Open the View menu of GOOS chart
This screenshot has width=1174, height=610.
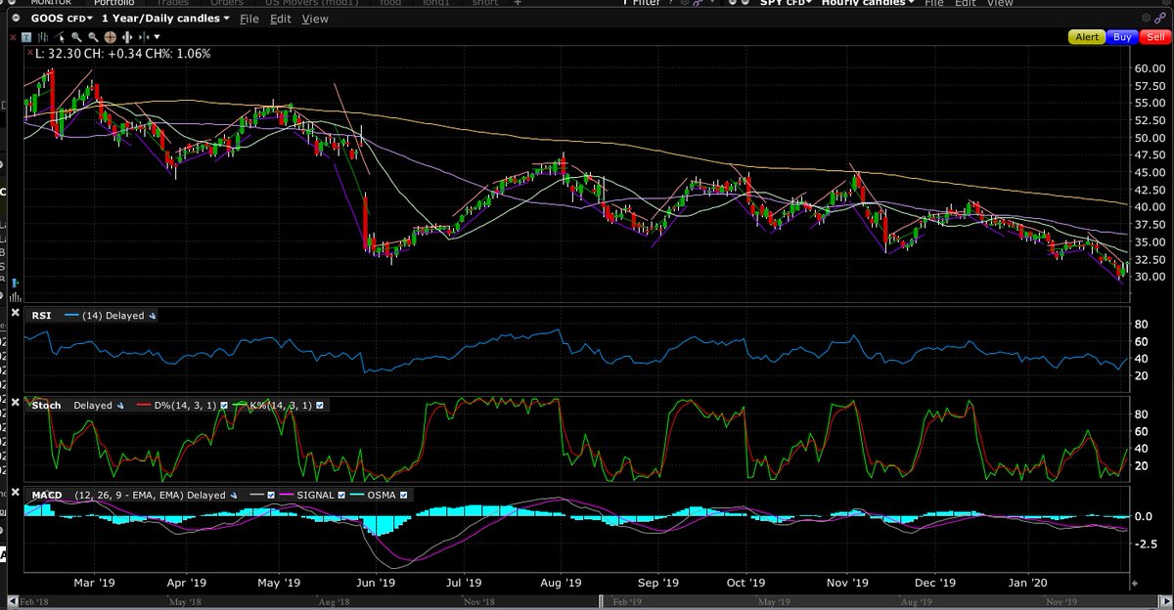315,19
